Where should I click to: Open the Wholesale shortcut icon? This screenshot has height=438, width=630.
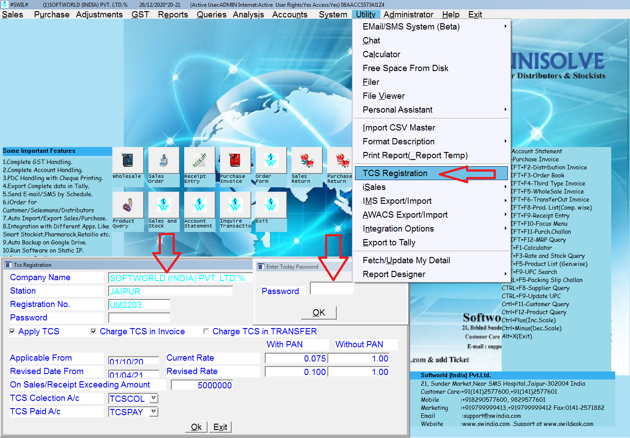[128, 160]
